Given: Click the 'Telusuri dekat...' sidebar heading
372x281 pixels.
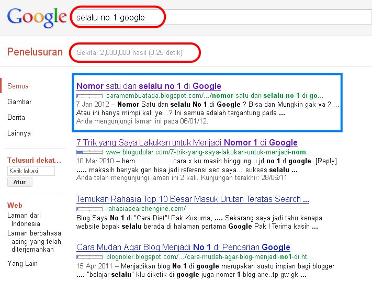Looking at the screenshot, I should pos(34,160).
